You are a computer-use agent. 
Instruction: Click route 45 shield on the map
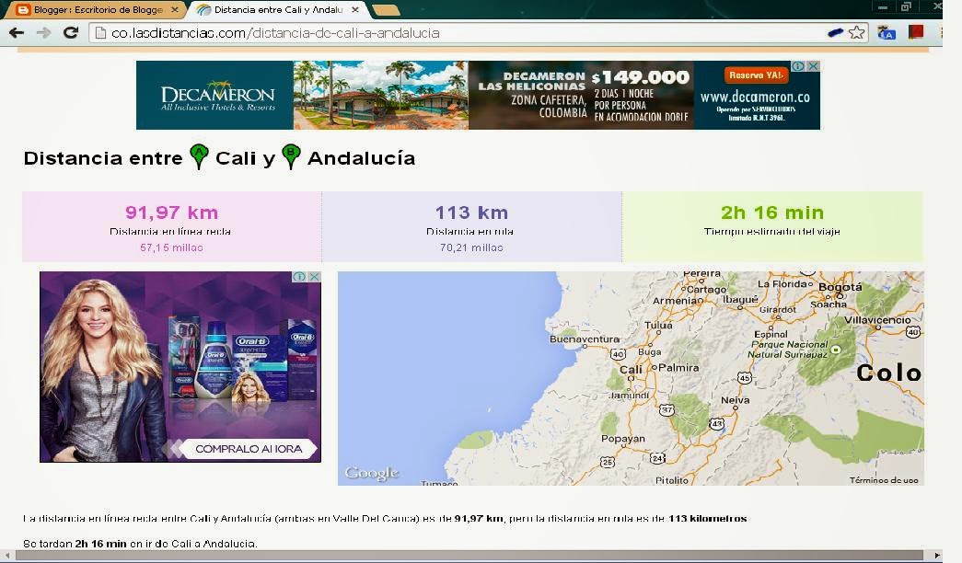pos(744,378)
